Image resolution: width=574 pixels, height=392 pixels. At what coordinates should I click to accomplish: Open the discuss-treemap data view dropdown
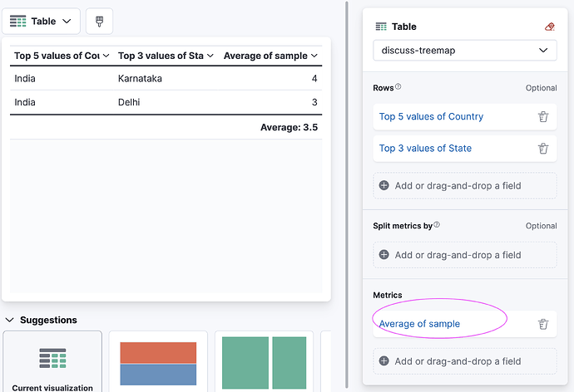pos(464,51)
